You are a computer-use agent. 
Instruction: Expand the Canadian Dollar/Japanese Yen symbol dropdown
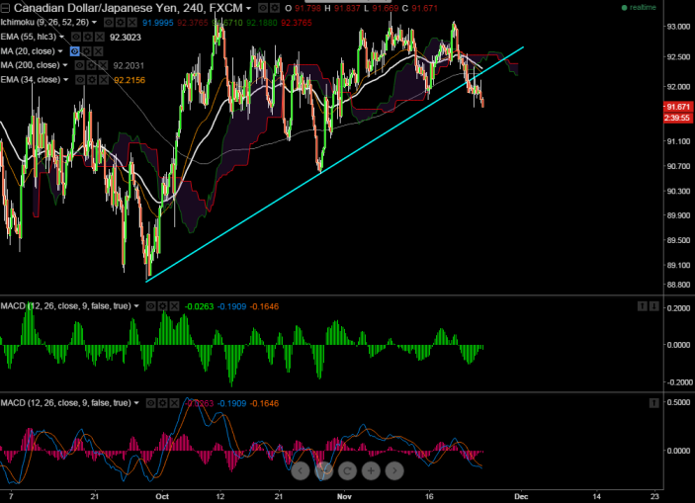pyautogui.click(x=248, y=7)
